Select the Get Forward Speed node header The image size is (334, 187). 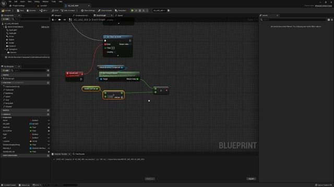coord(120,74)
